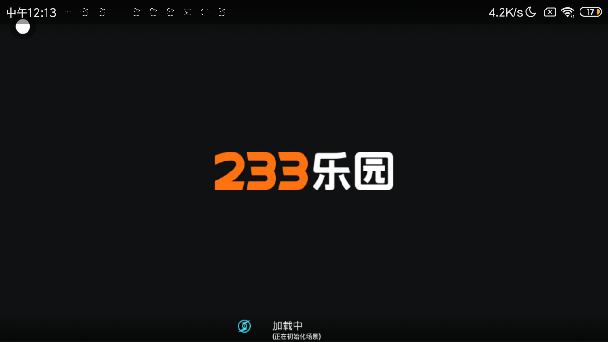Open the ellipsis for more notifications
The height and width of the screenshot is (342, 608).
pyautogui.click(x=68, y=12)
